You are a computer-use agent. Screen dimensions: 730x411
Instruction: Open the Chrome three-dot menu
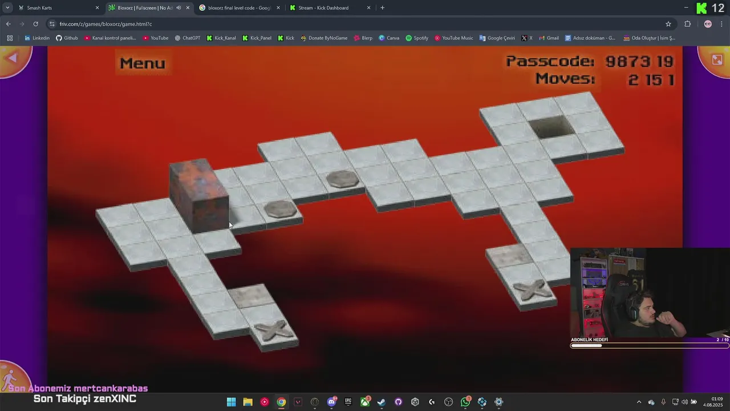pos(722,24)
